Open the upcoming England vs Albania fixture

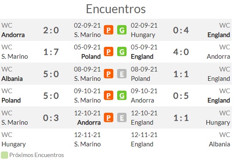point(180,140)
